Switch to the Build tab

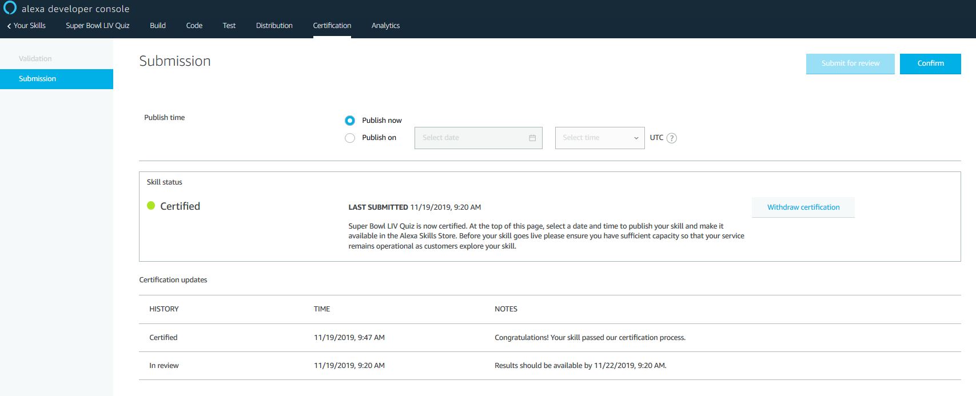[158, 26]
